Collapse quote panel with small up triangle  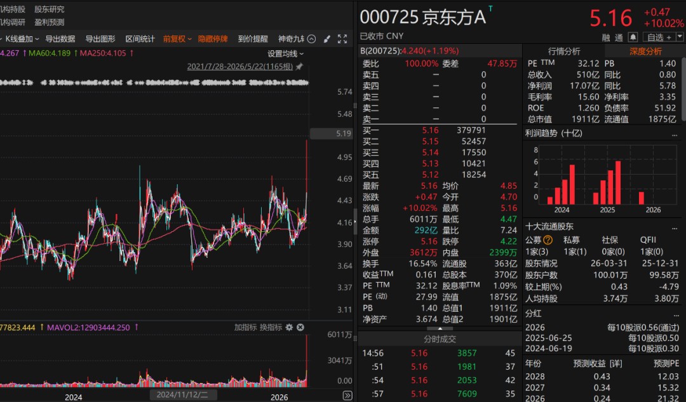pyautogui.click(x=440, y=328)
